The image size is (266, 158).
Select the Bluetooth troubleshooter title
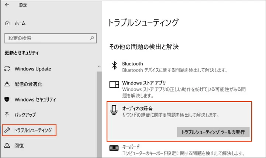tap(132, 64)
